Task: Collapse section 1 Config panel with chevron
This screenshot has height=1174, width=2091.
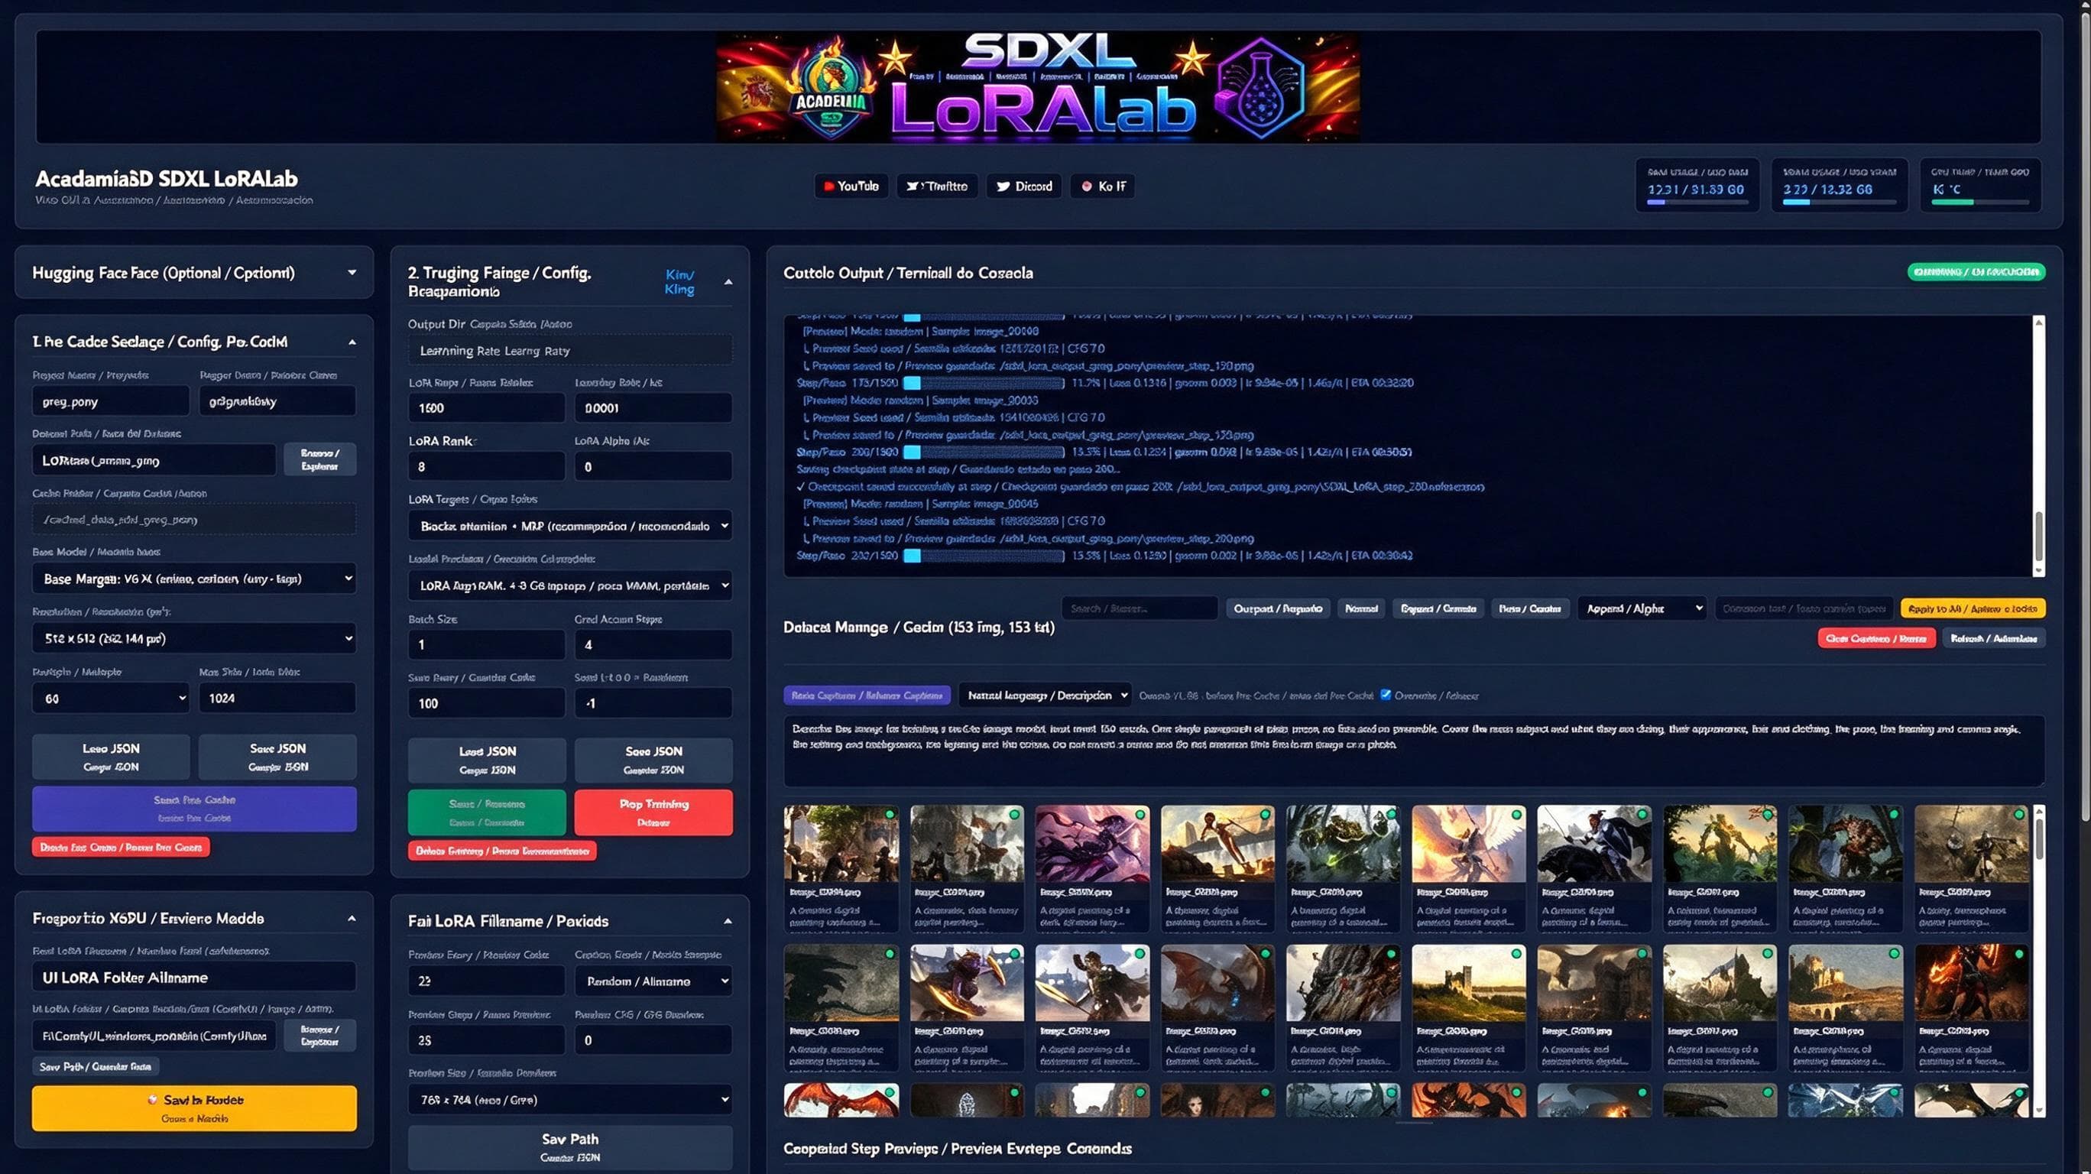Action: click(352, 342)
